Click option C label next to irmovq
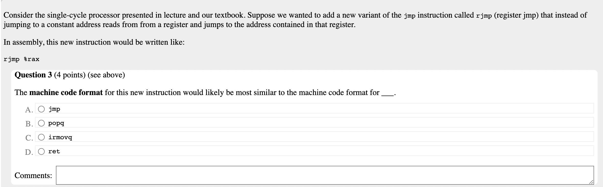603x187 pixels. pyautogui.click(x=29, y=138)
